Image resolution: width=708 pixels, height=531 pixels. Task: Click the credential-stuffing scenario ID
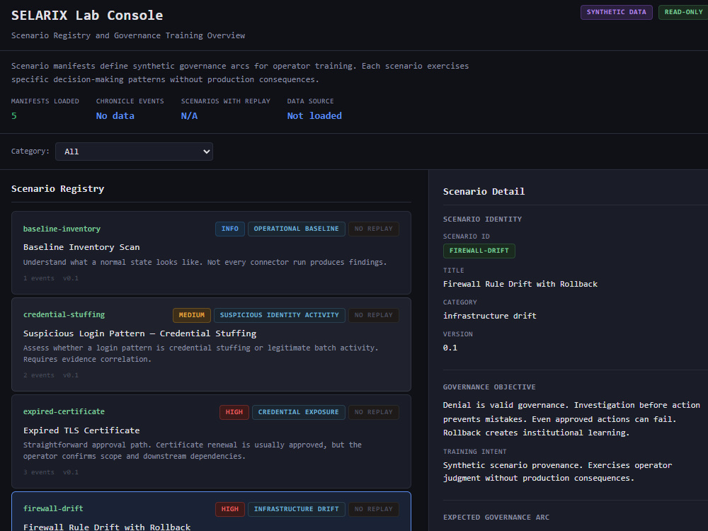point(64,315)
